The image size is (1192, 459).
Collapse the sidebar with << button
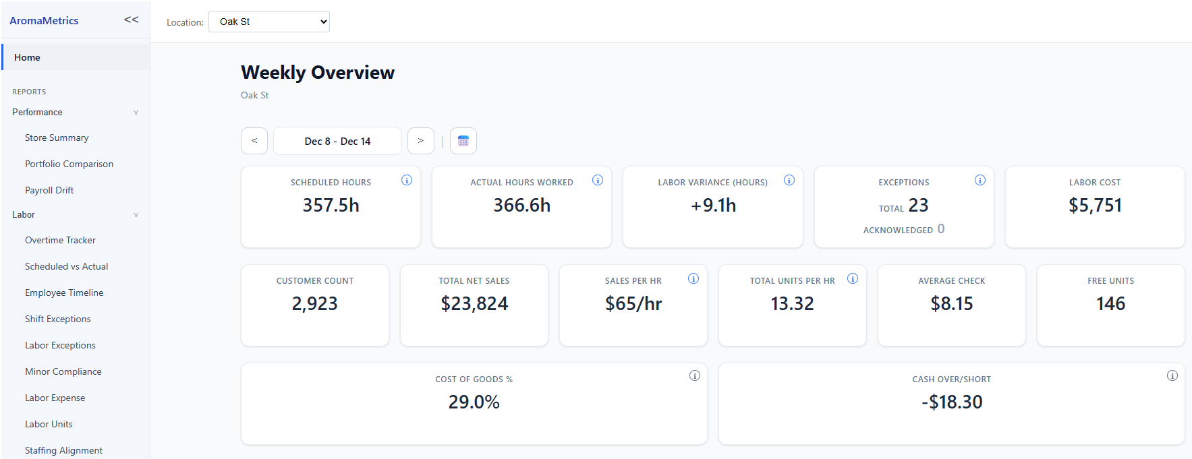tap(132, 20)
